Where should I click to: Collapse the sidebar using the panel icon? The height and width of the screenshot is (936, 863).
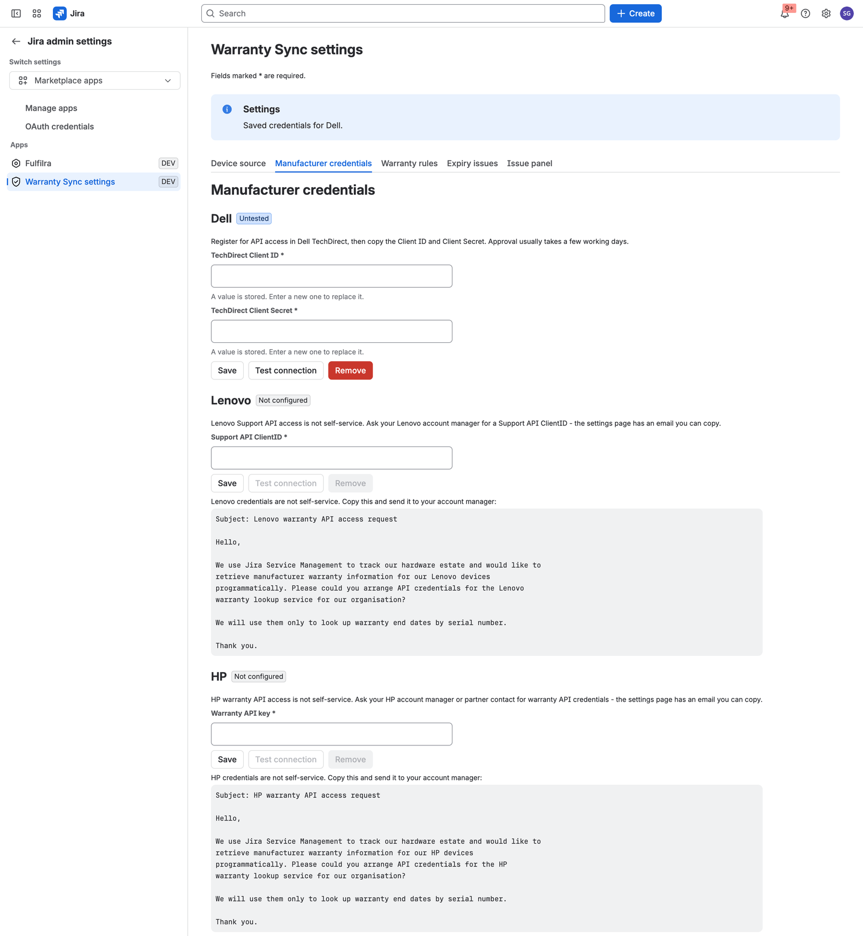[x=16, y=13]
